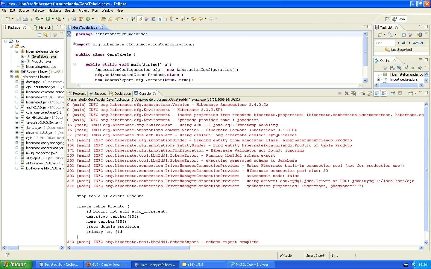Click the Java perspective button
431x269 pixels.
399,19
